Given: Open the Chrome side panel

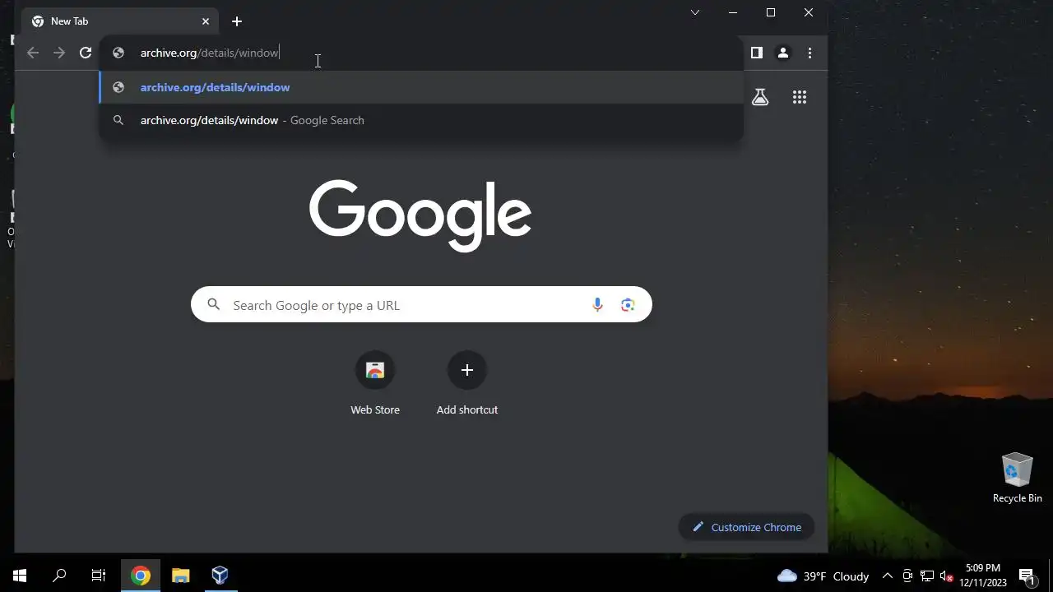Looking at the screenshot, I should (757, 53).
